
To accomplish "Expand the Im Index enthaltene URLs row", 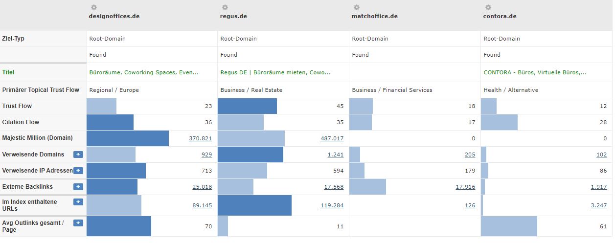I will pos(78,202).
